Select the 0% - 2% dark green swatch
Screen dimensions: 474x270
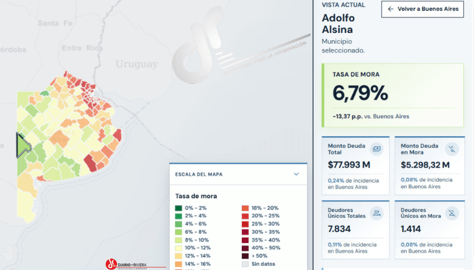178,208
